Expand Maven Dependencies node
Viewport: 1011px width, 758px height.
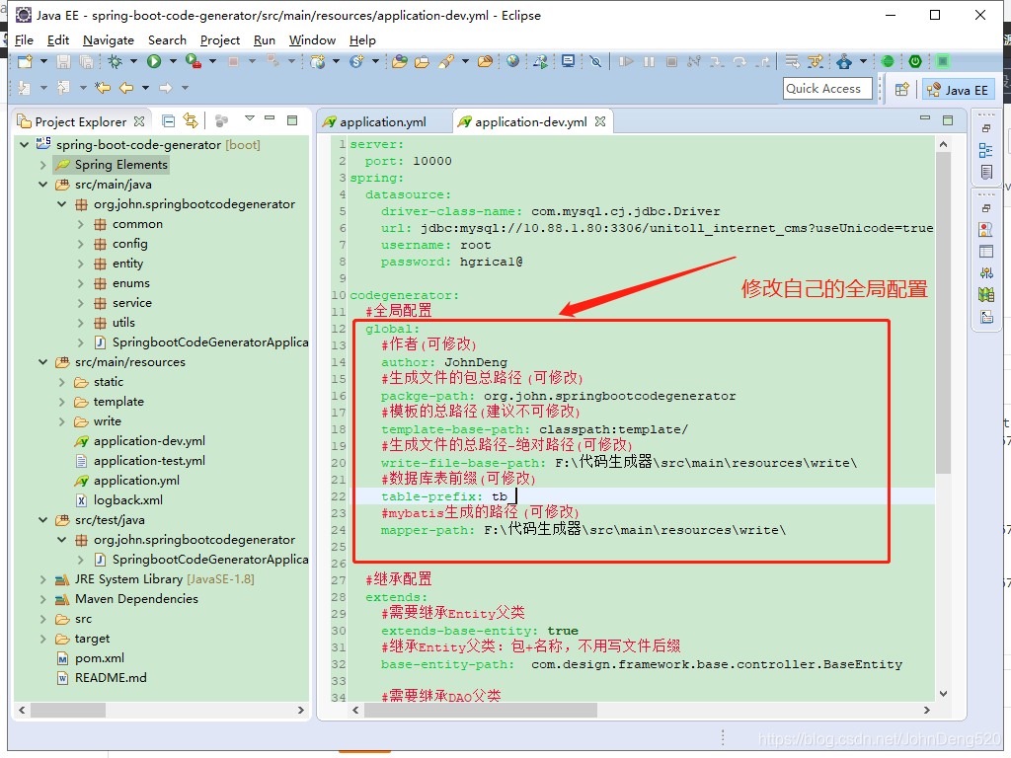point(42,599)
